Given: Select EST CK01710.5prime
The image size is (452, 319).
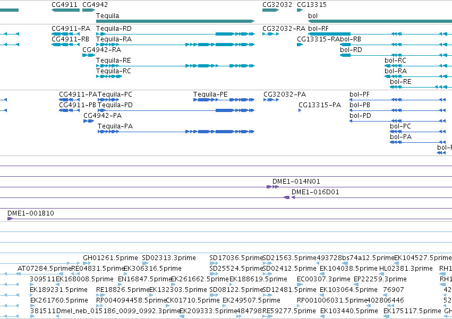Looking at the screenshot, I should [193, 300].
